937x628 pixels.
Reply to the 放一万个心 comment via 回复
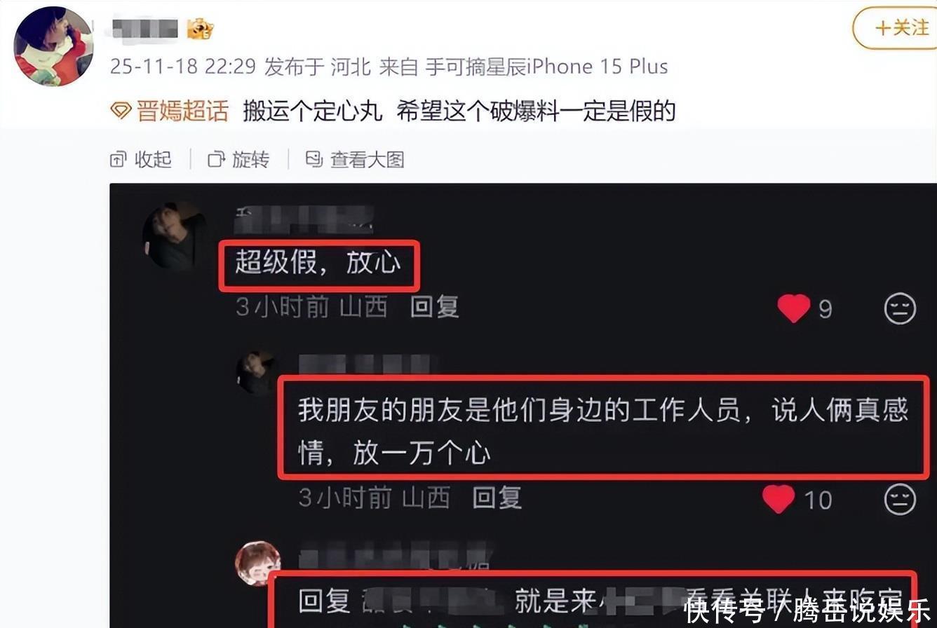click(497, 498)
